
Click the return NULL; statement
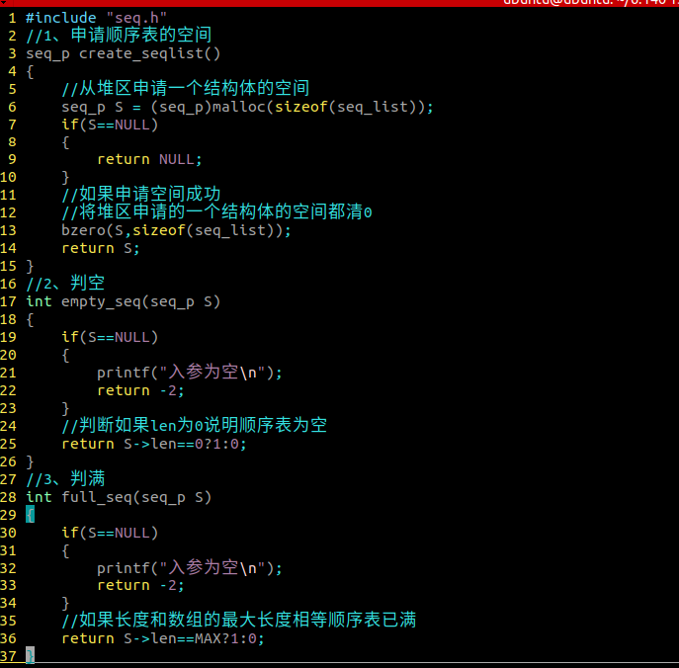[149, 160]
